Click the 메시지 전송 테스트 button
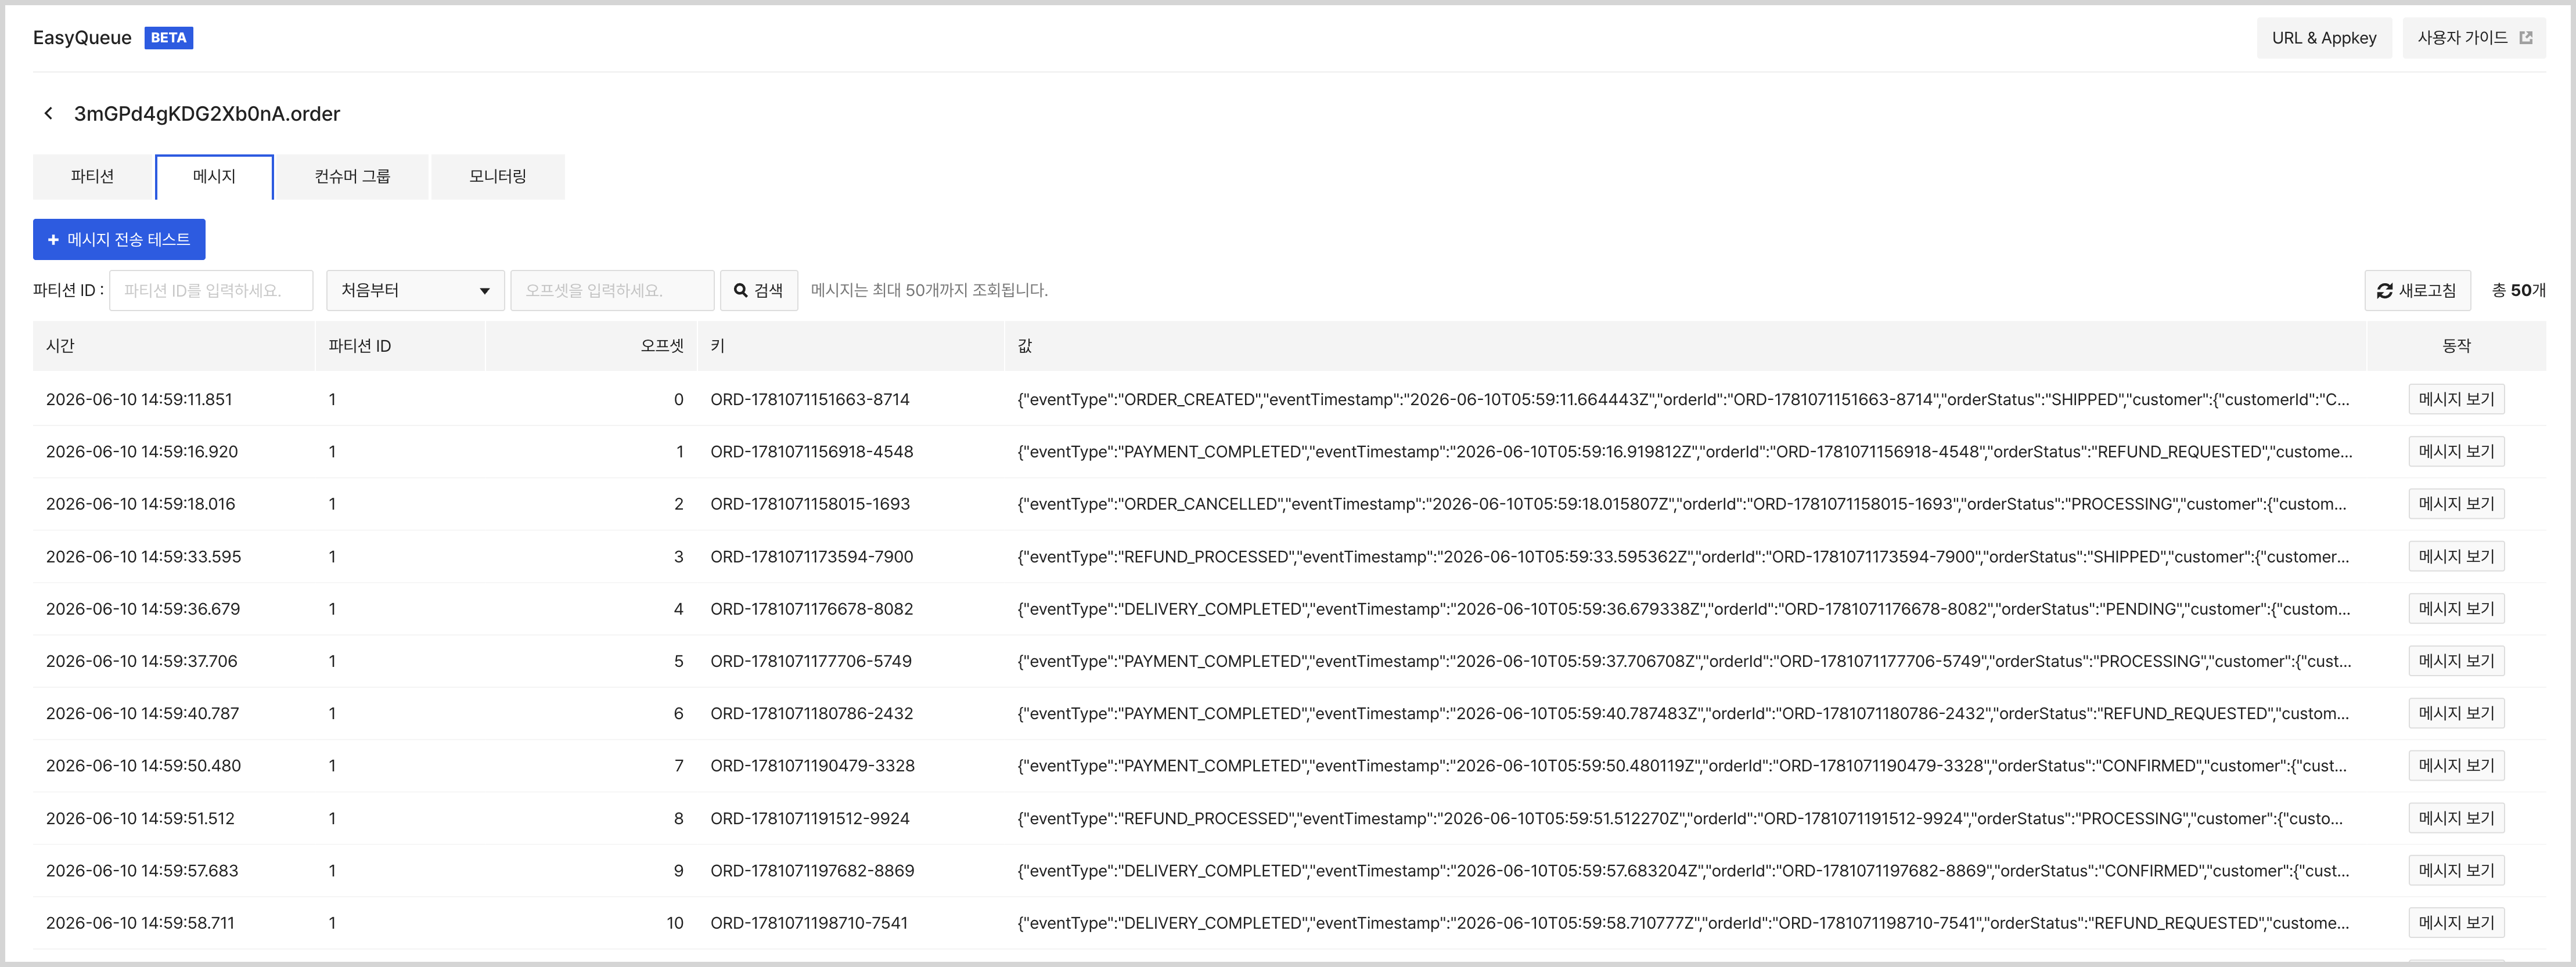Image resolution: width=2576 pixels, height=967 pixels. [119, 240]
